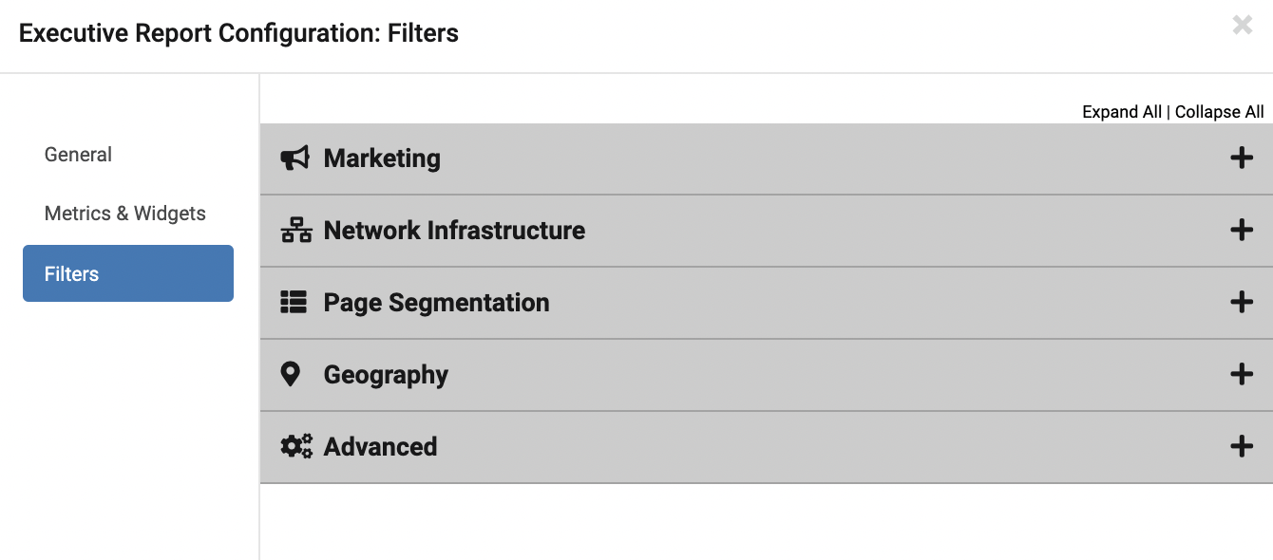Click the Geography map pin icon

tap(291, 374)
